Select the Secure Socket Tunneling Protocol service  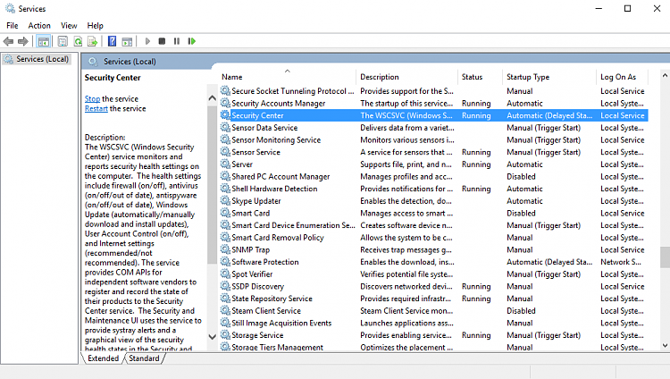pyautogui.click(x=433, y=91)
